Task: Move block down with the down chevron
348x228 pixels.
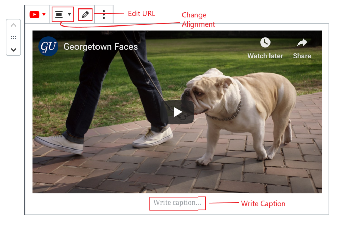Action: pyautogui.click(x=14, y=50)
